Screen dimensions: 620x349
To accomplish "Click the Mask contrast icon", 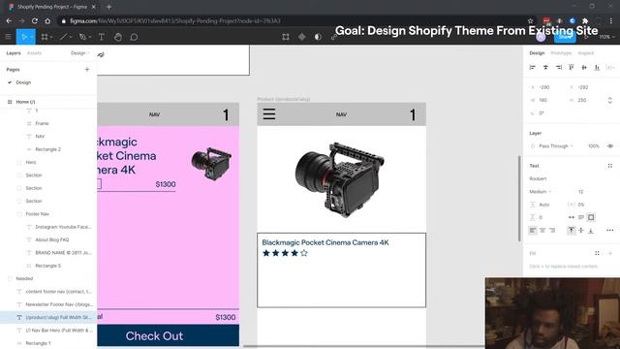I will click(318, 37).
